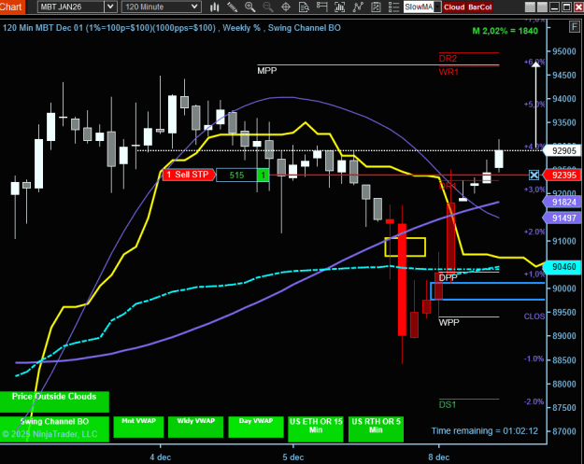
Task: Click the F button at chart corner
Action: [574, 27]
